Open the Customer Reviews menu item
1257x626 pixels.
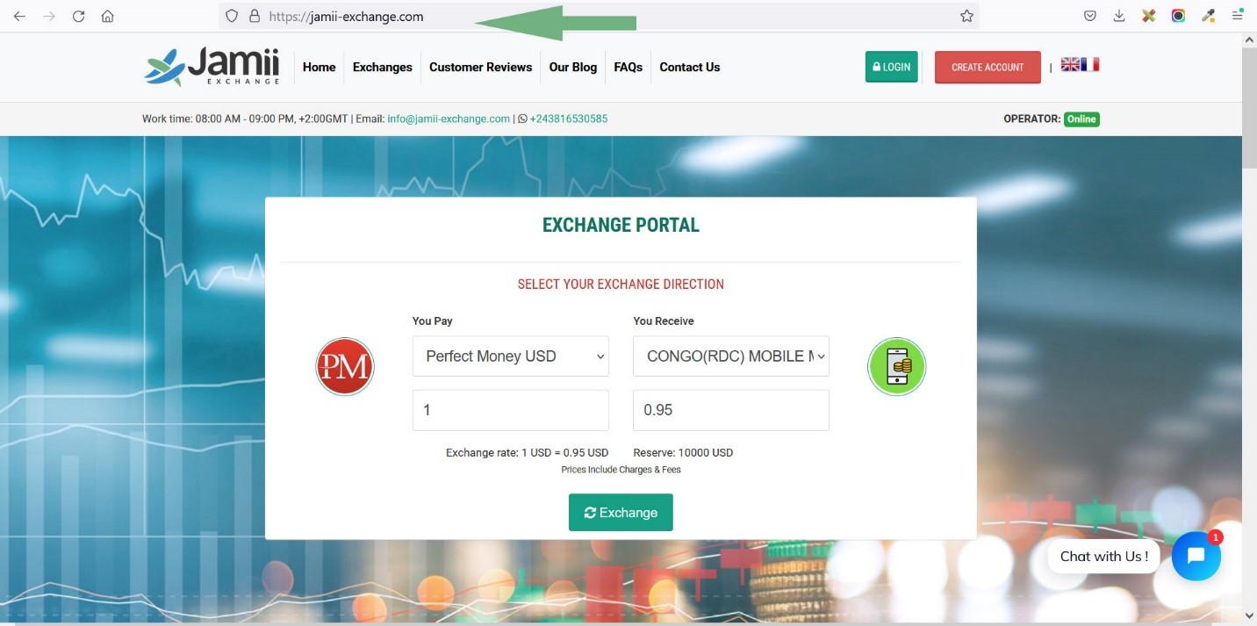(481, 67)
